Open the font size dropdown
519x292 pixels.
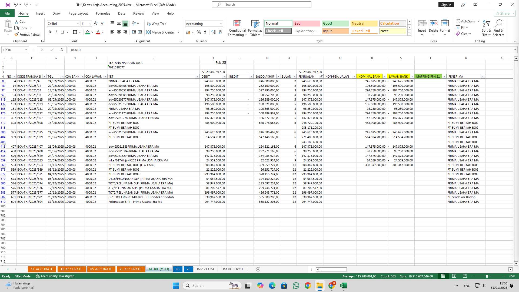(90, 24)
